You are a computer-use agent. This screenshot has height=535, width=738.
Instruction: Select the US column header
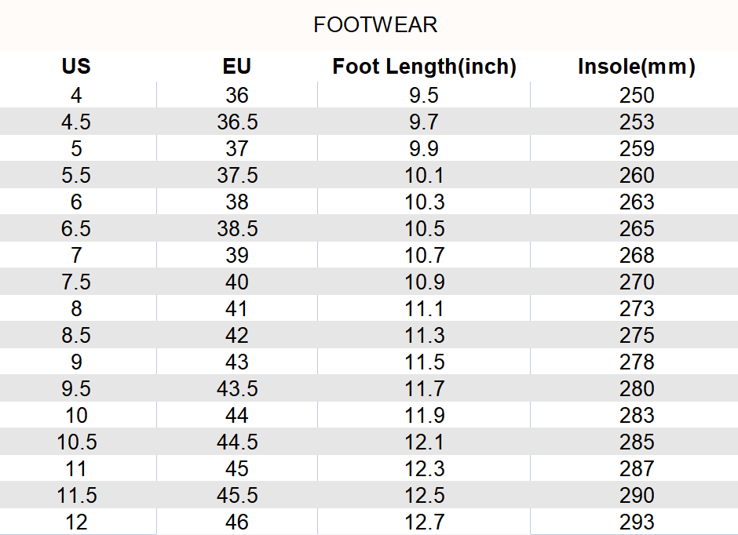76,67
